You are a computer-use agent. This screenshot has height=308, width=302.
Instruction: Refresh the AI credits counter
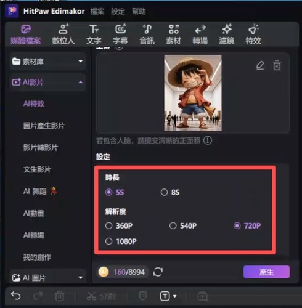pyautogui.click(x=158, y=272)
